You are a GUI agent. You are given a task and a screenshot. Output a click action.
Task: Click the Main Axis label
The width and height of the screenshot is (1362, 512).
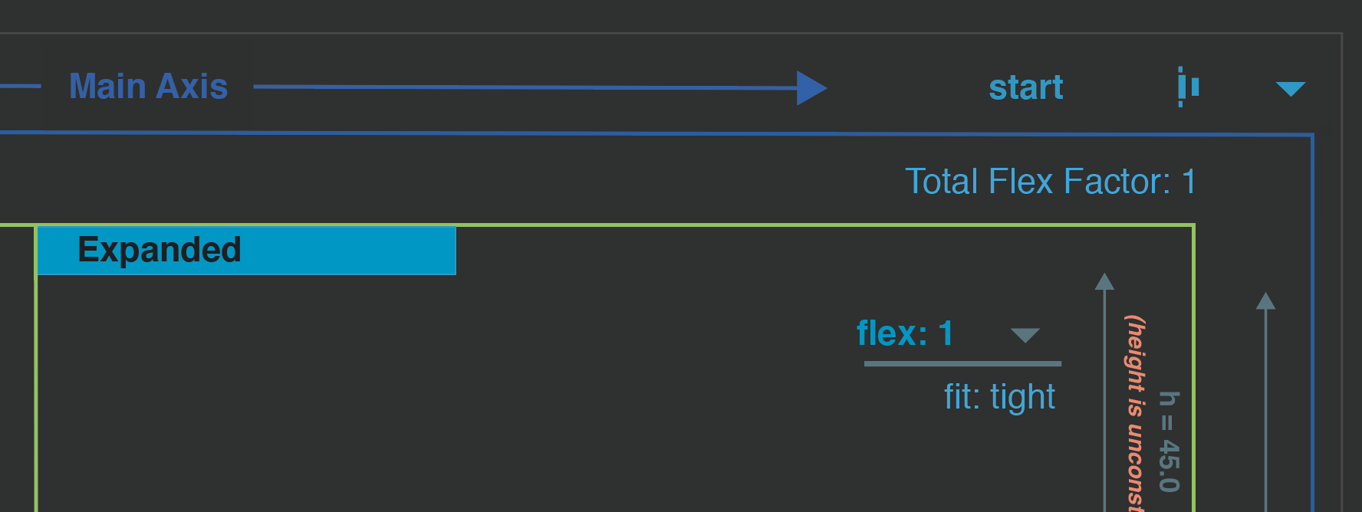pos(148,86)
